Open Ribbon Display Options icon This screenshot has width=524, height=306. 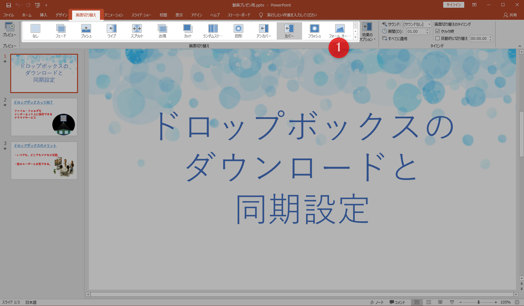pyautogui.click(x=474, y=5)
